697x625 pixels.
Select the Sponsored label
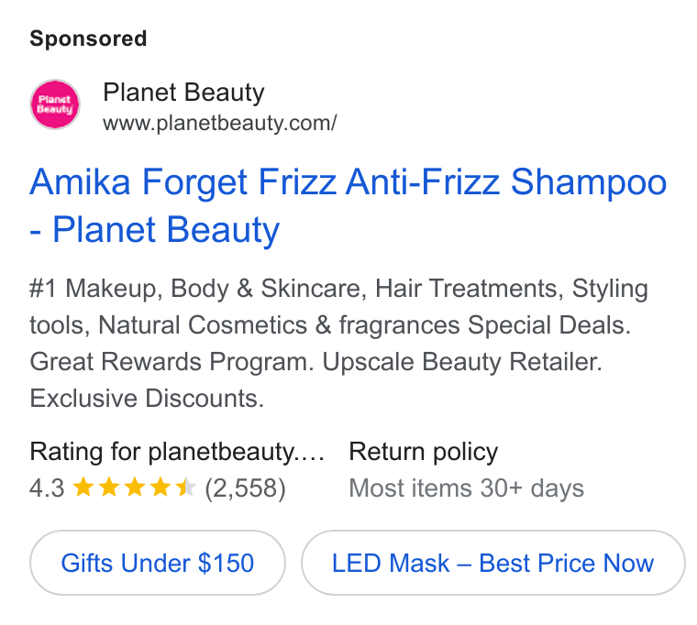[88, 38]
